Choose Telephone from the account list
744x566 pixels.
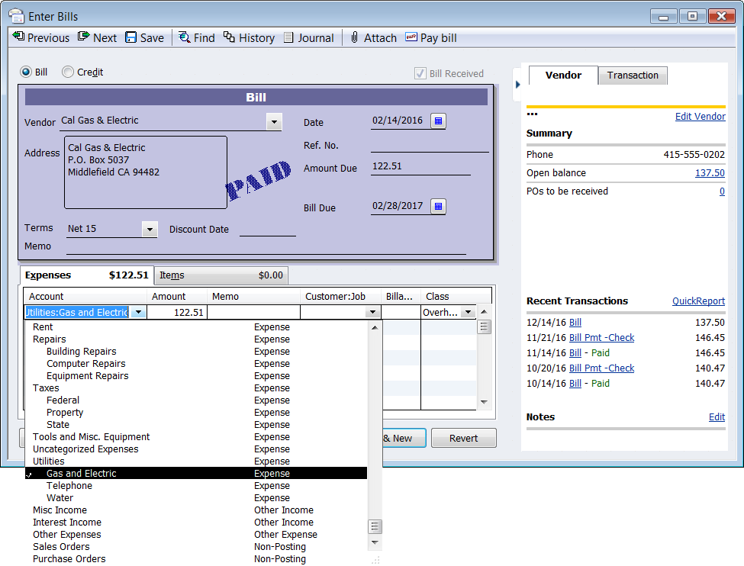pyautogui.click(x=69, y=486)
